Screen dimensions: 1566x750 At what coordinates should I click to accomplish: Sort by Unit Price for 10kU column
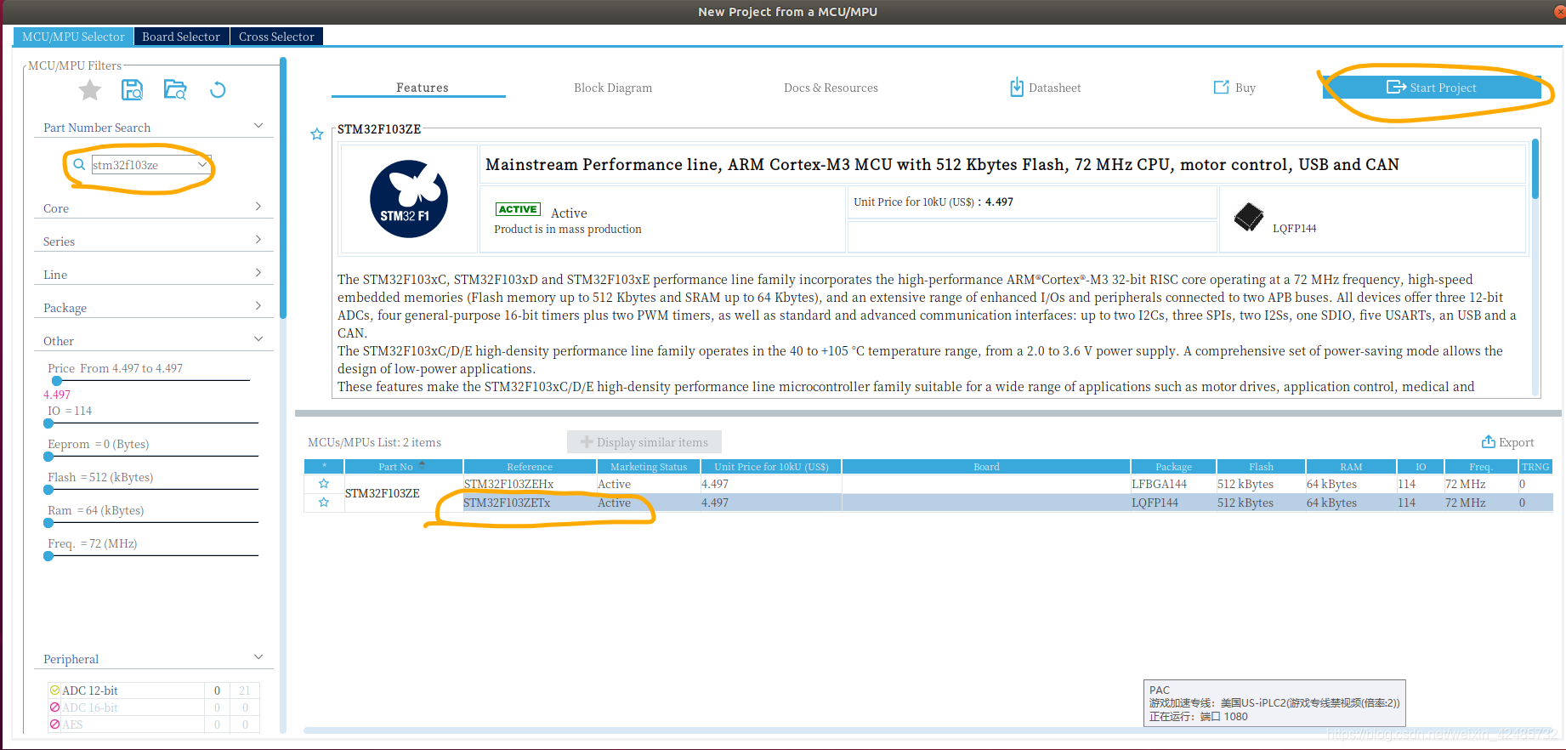(x=771, y=467)
